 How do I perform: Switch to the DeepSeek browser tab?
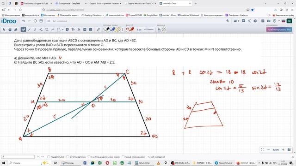70,3
